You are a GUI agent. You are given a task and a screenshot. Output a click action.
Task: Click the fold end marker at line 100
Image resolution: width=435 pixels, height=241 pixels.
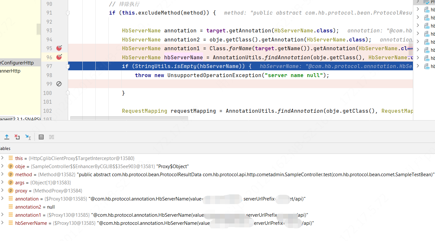pos(68,93)
